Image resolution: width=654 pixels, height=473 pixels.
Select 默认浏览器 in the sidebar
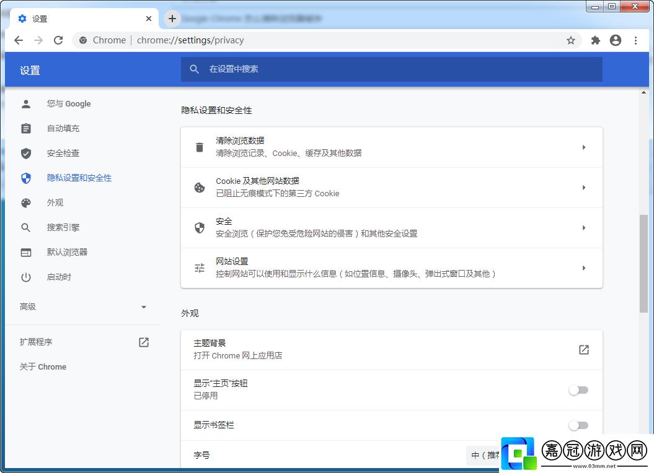(x=67, y=252)
